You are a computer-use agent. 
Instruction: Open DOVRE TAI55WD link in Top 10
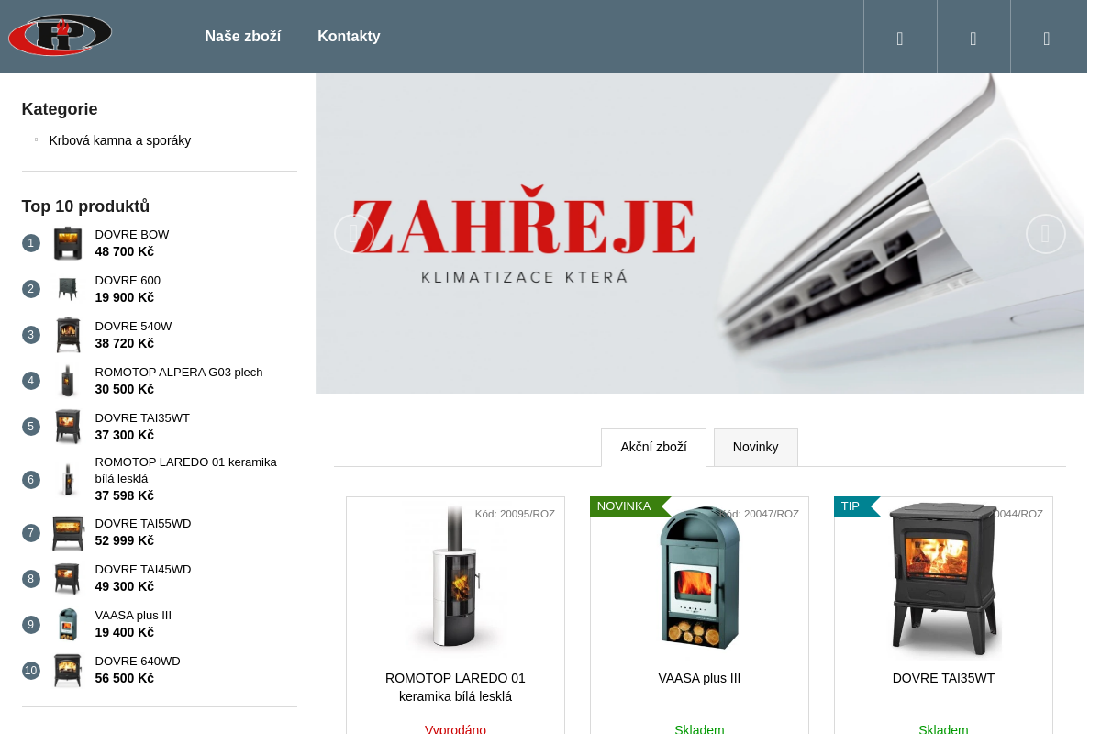coord(143,523)
